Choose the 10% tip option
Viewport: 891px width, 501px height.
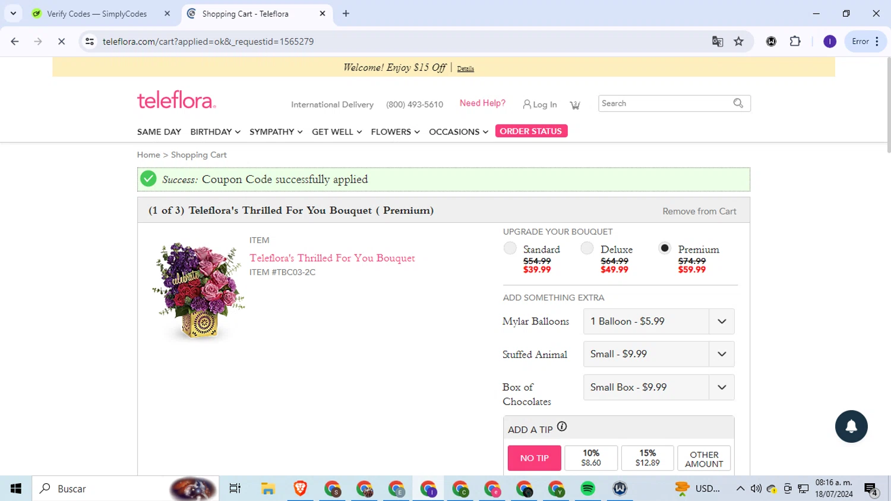[x=591, y=458]
